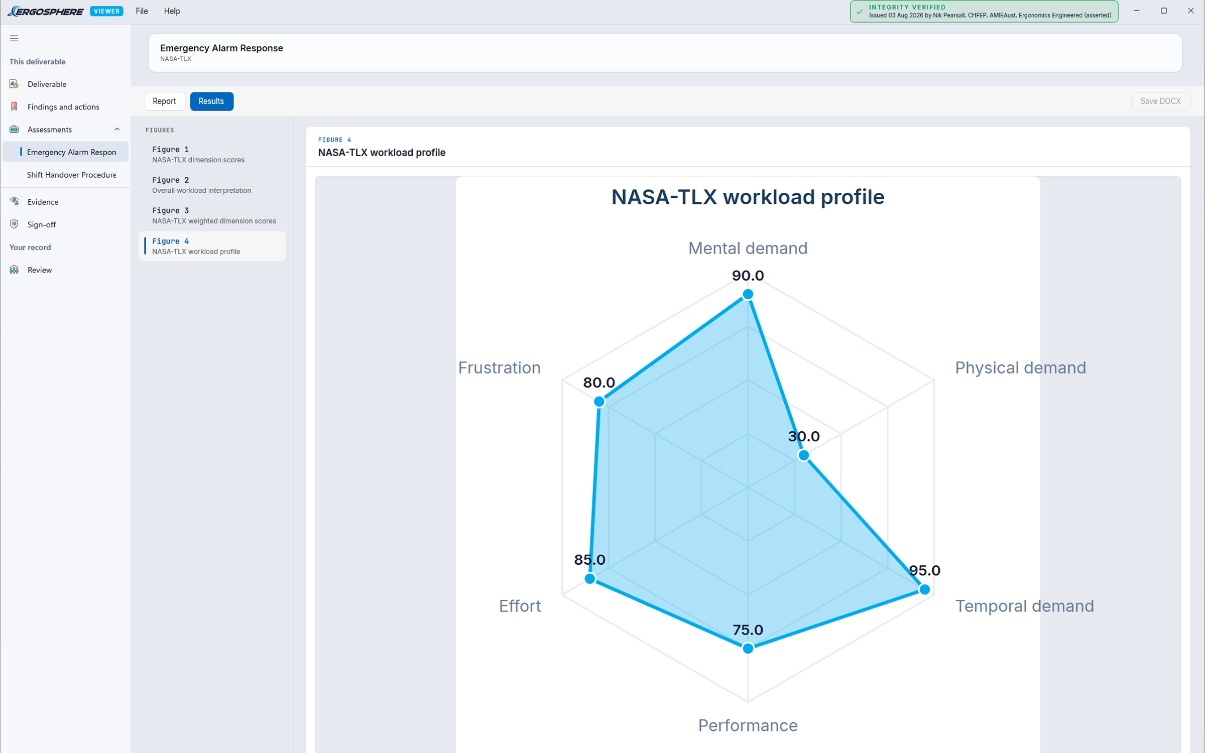Open the File menu
1205x753 pixels.
142,11
